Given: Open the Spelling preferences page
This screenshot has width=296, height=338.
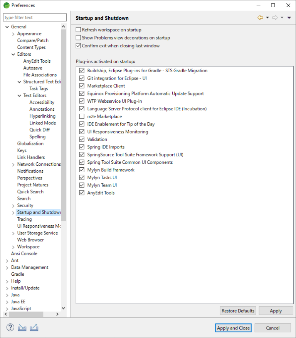Looking at the screenshot, I should point(37,137).
